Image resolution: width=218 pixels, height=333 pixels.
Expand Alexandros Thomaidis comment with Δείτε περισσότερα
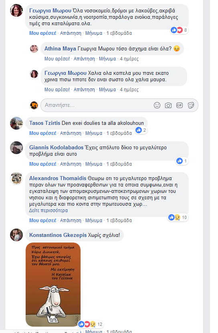48,211
